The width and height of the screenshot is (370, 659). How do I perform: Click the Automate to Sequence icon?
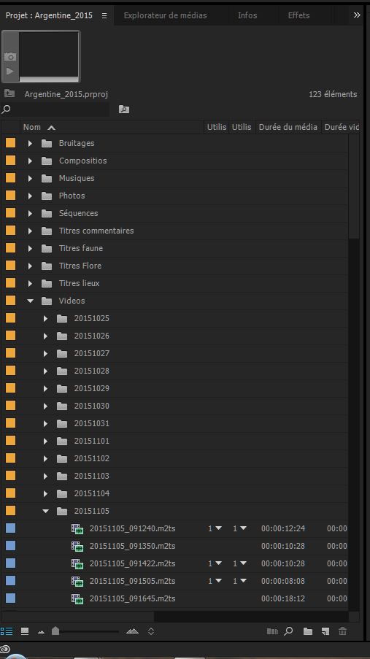click(272, 631)
